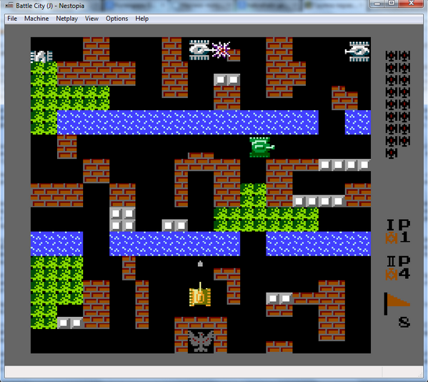Click the stage number below the flag
428x382 pixels.
[404, 322]
